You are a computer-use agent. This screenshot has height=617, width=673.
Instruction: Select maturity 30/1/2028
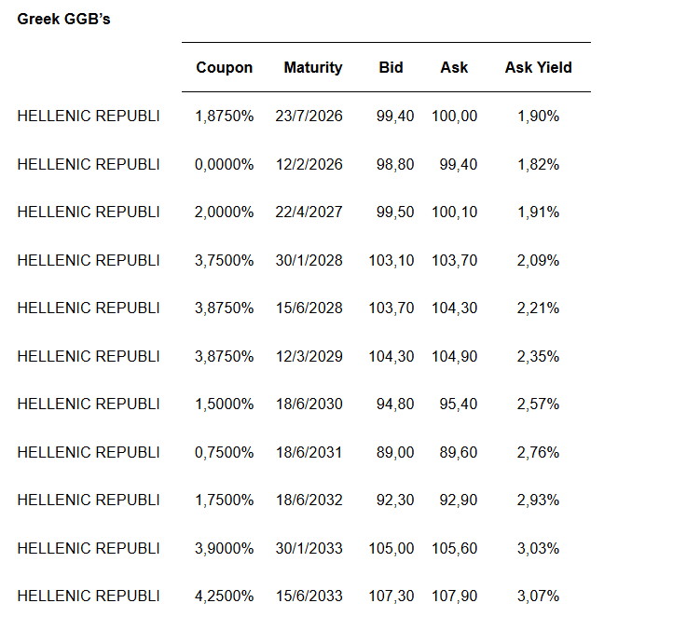pos(309,260)
